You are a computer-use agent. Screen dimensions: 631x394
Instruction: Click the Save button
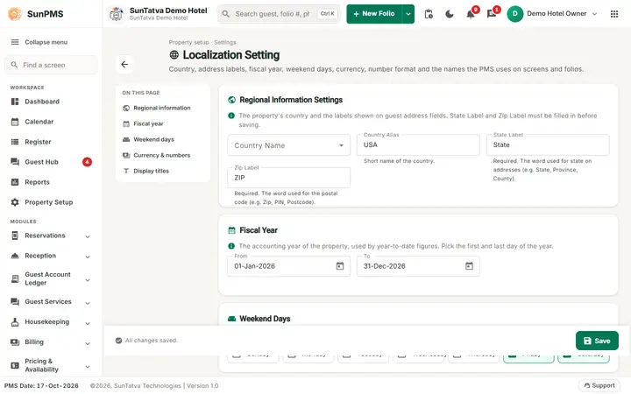597,341
